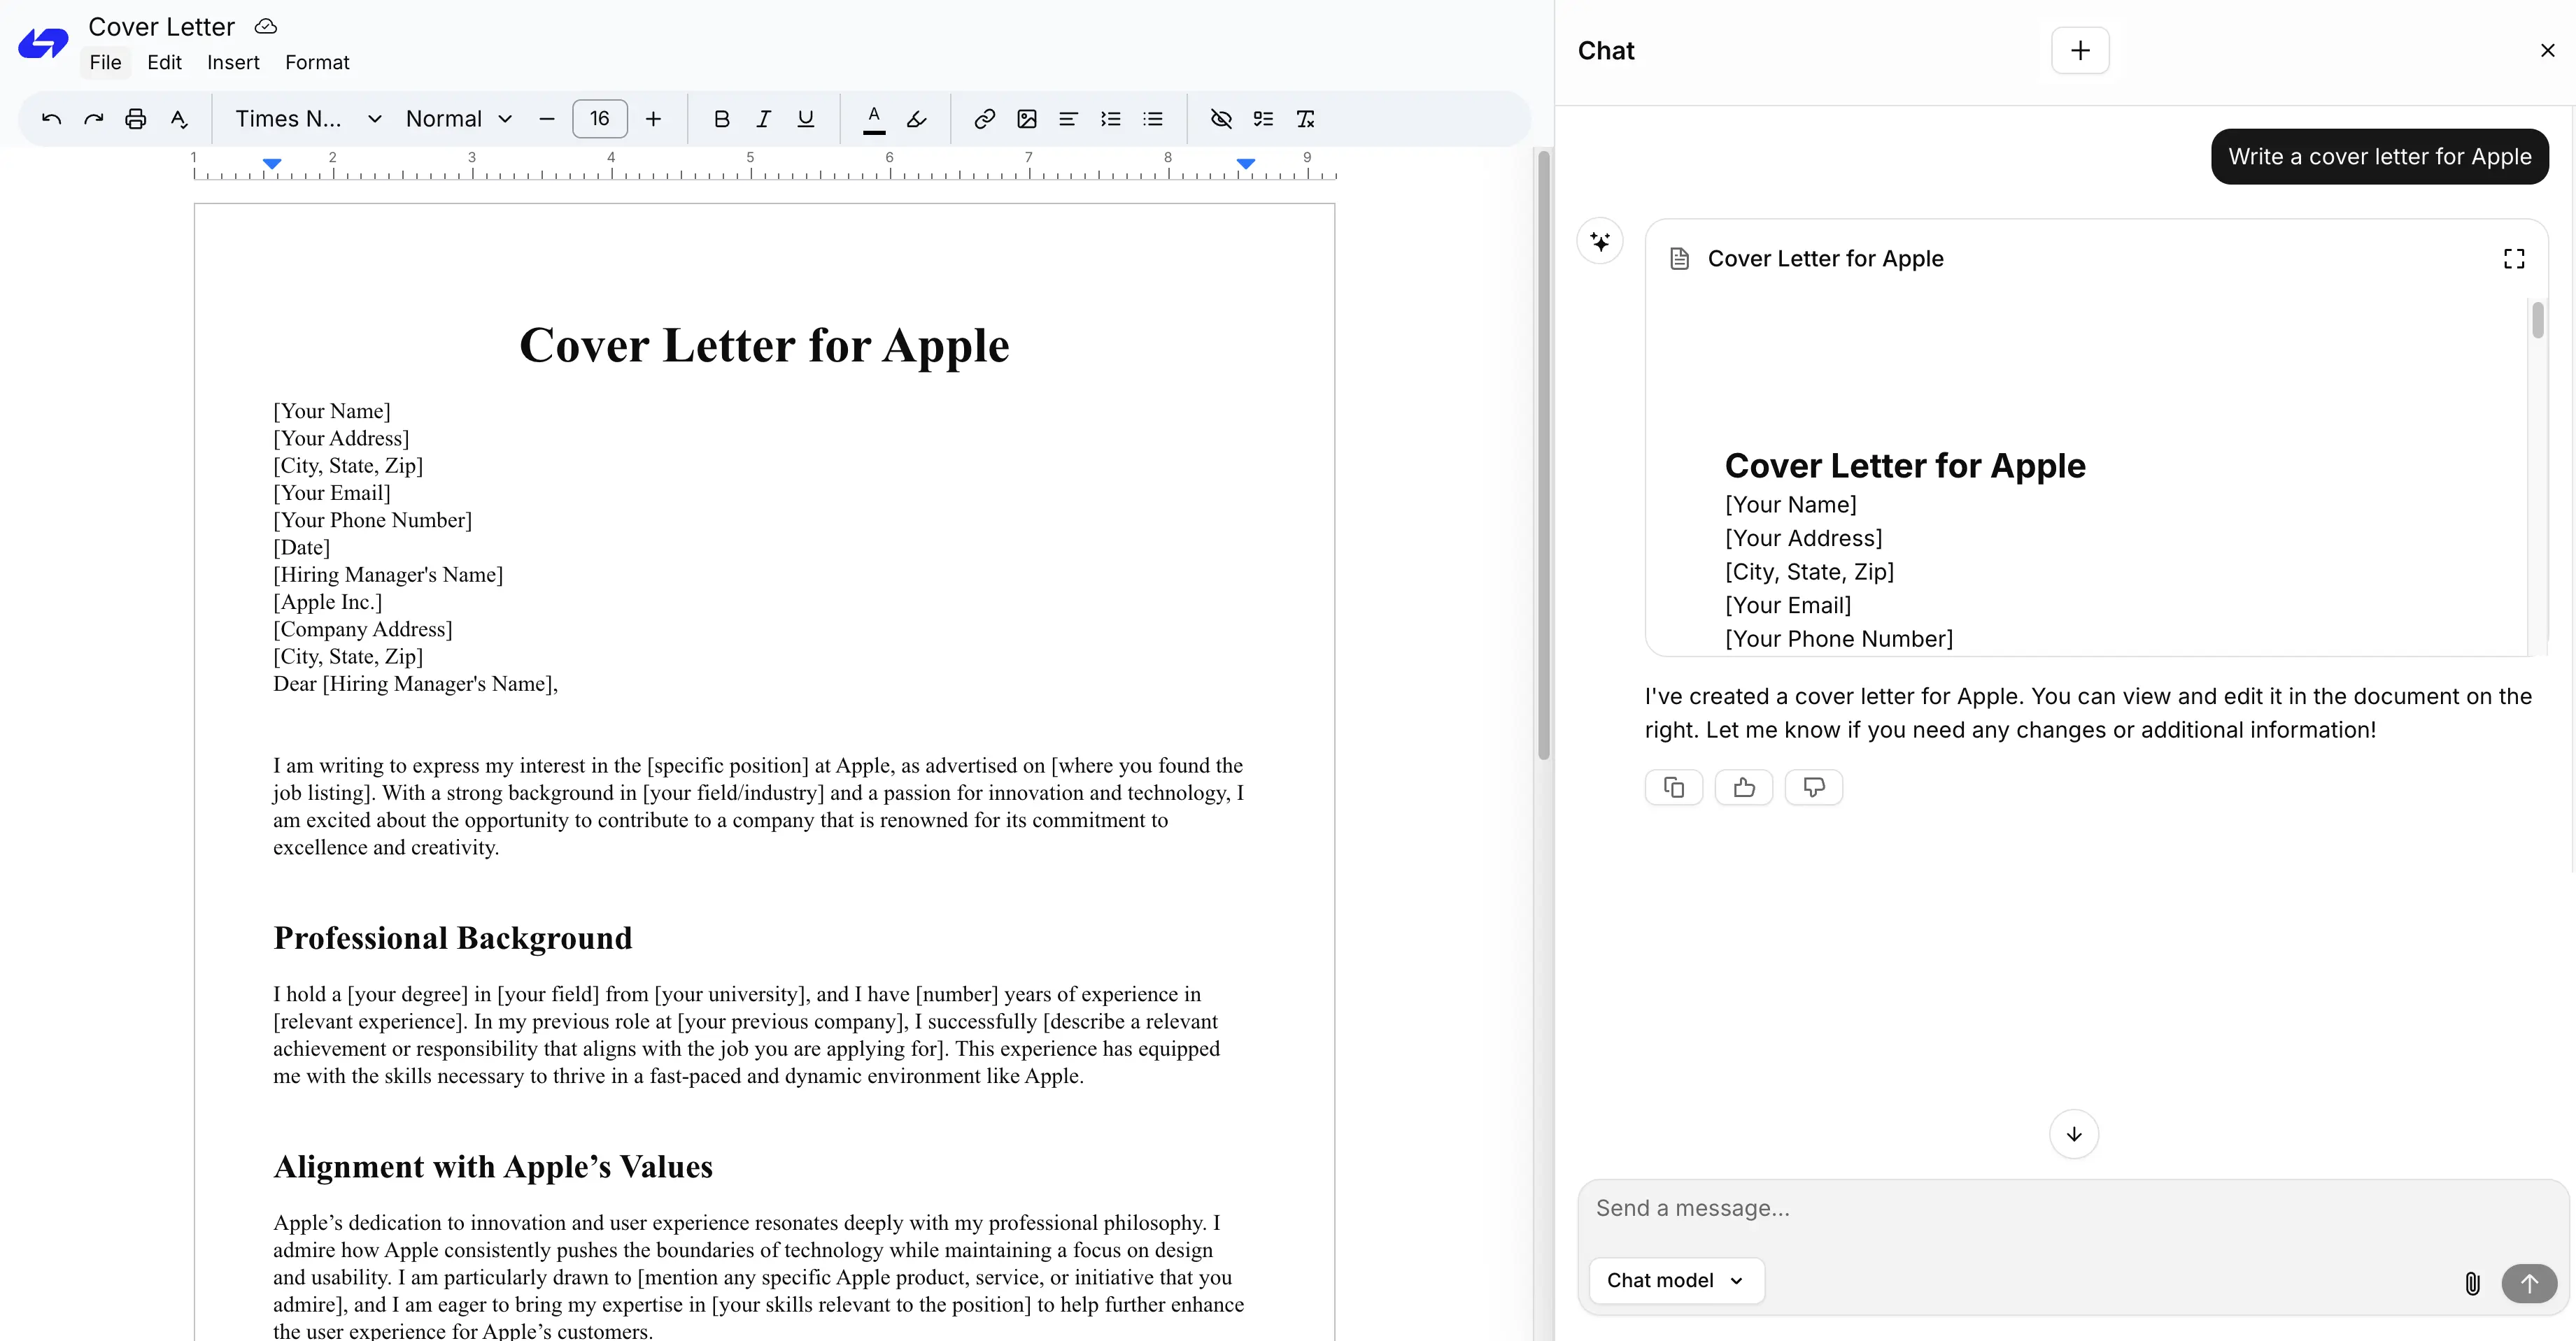Click the Write a cover letter message bubble
Image resolution: width=2576 pixels, height=1341 pixels.
click(2380, 157)
